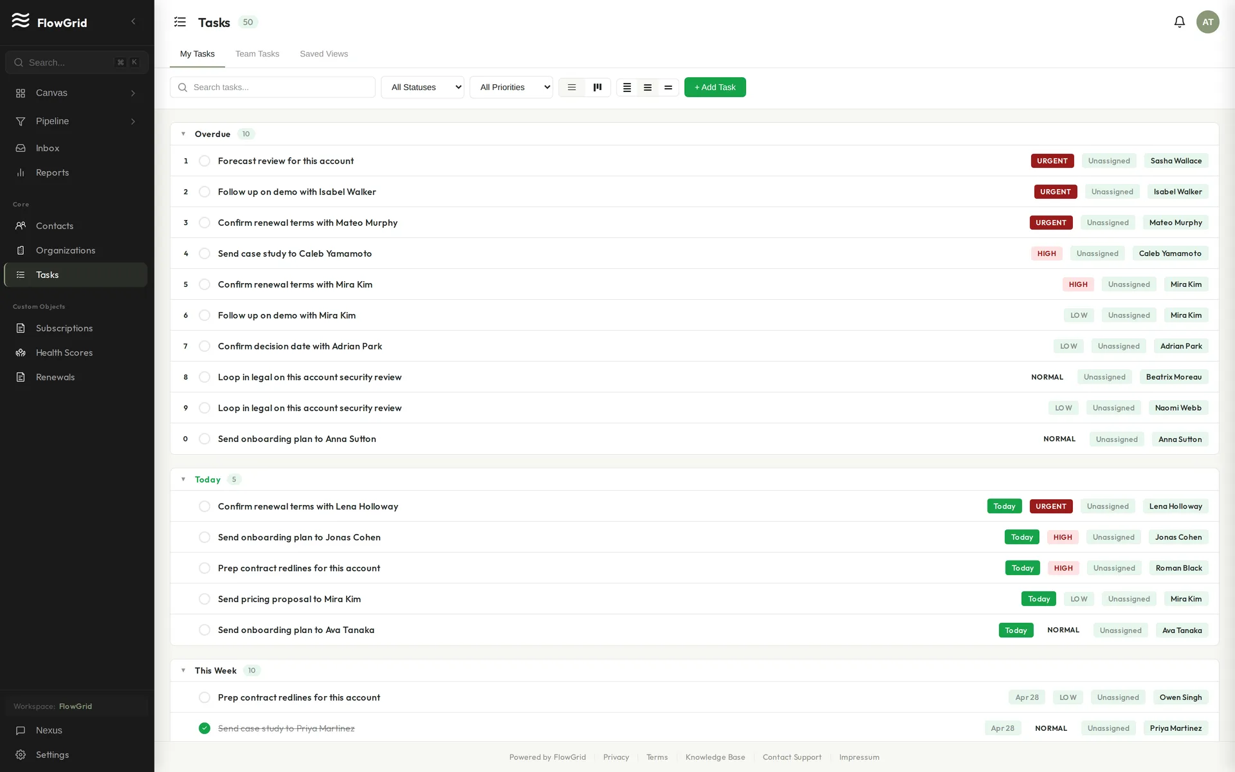Viewport: 1235px width, 772px height.
Task: Open the Contact Support footer link
Action: [x=792, y=757]
